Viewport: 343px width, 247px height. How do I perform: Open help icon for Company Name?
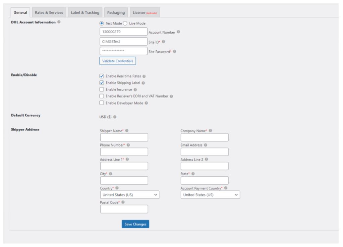click(x=211, y=130)
